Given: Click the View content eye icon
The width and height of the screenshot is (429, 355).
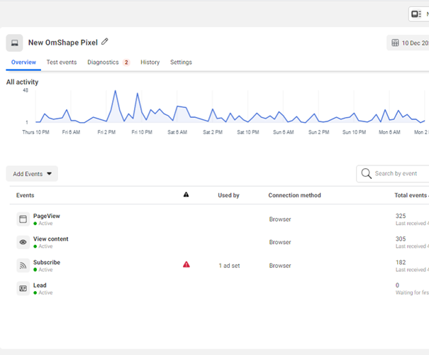Looking at the screenshot, I should click(23, 242).
